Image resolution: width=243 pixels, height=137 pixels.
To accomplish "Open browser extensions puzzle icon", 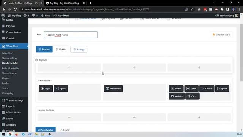I will [222, 9].
